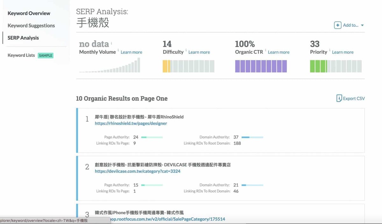Click Learn more next to the Difficulty score
This screenshot has width=382, height=224.
click(x=199, y=52)
